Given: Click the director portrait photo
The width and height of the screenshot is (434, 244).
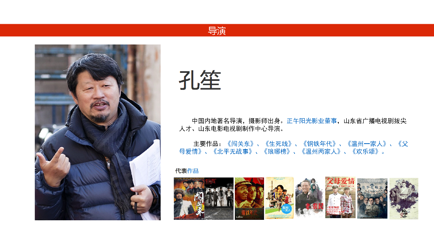Looking at the screenshot, I should pos(98,132).
